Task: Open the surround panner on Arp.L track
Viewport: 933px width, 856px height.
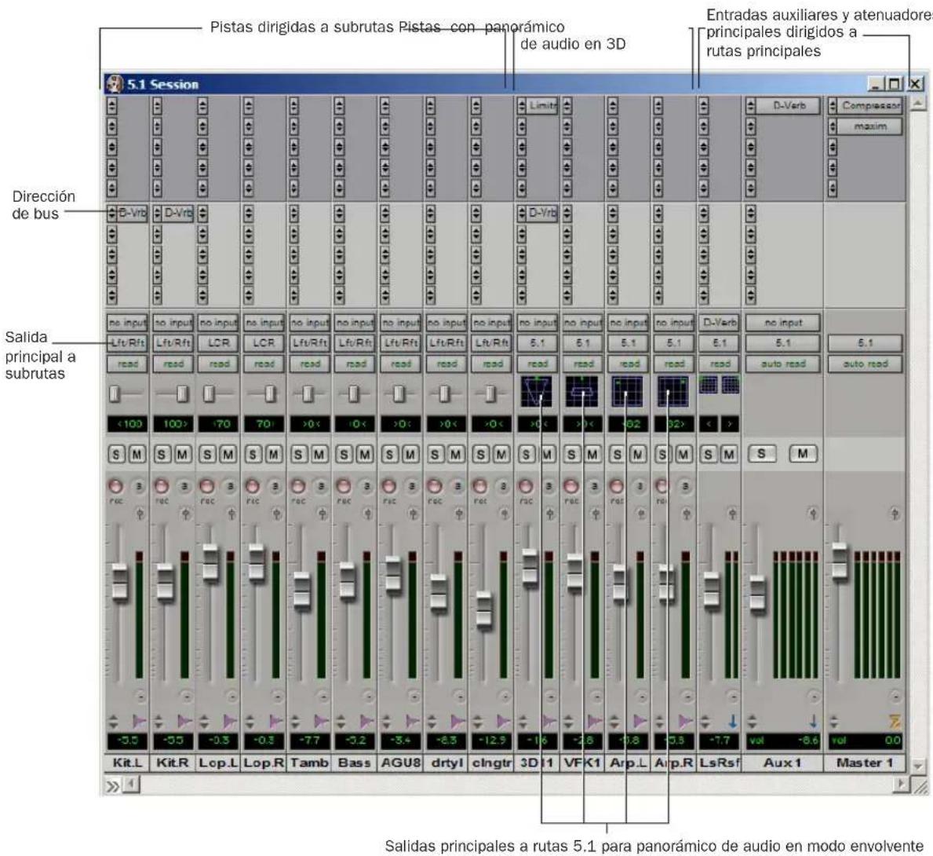Action: click(627, 391)
